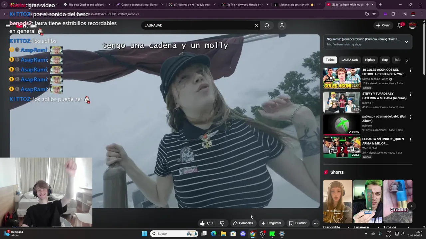
Task: Open pabloxo otramasdelpablo album thumbnail
Action: pos(342,125)
